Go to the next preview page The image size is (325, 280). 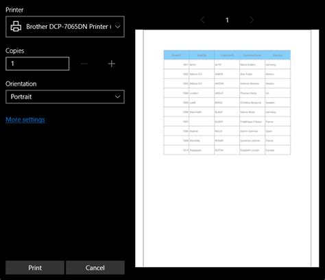(252, 20)
